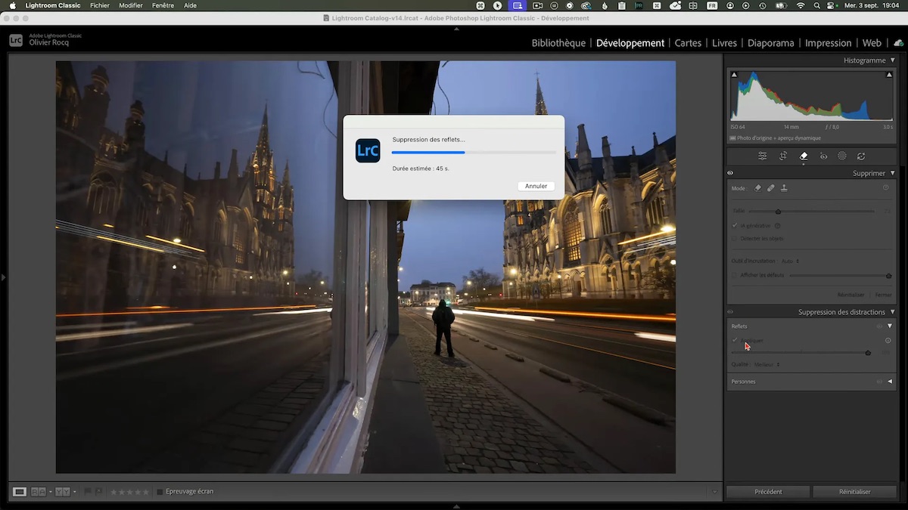Adjust the reflections amount slider handle

868,353
